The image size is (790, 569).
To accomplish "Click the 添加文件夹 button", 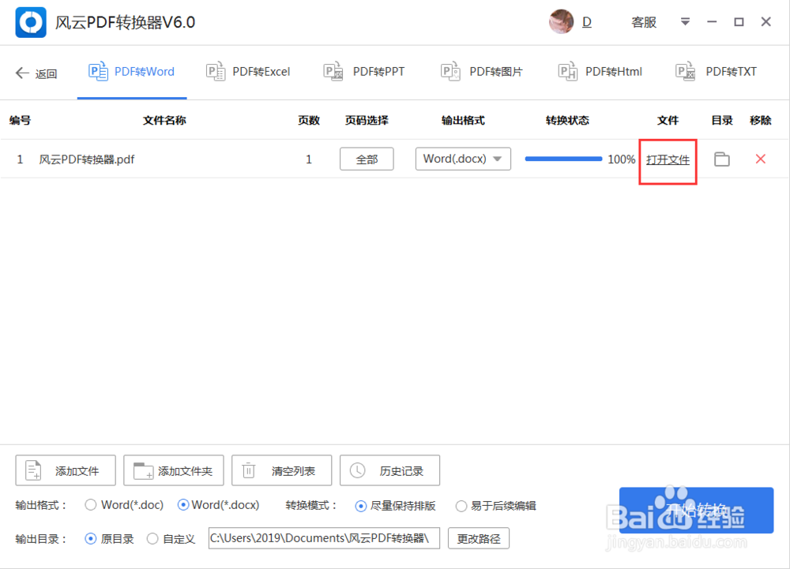I will point(173,470).
